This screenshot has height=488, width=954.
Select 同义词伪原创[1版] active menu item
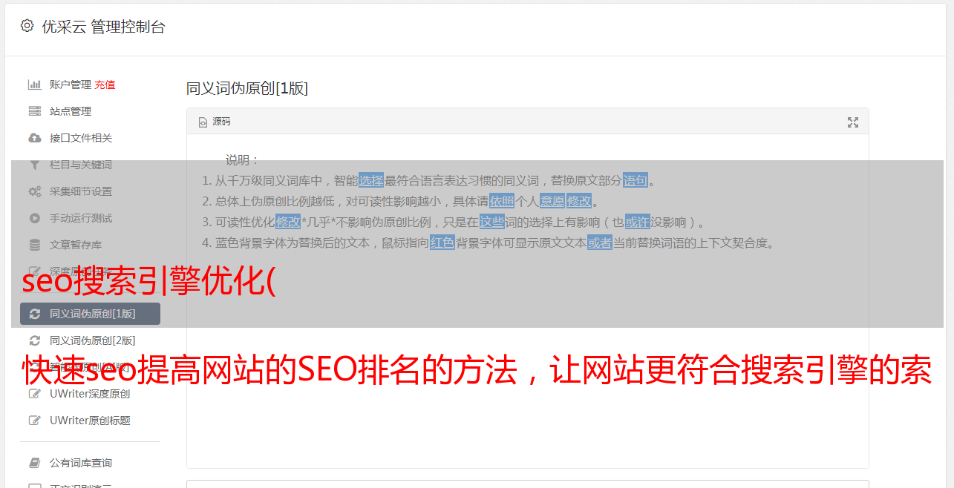click(90, 314)
